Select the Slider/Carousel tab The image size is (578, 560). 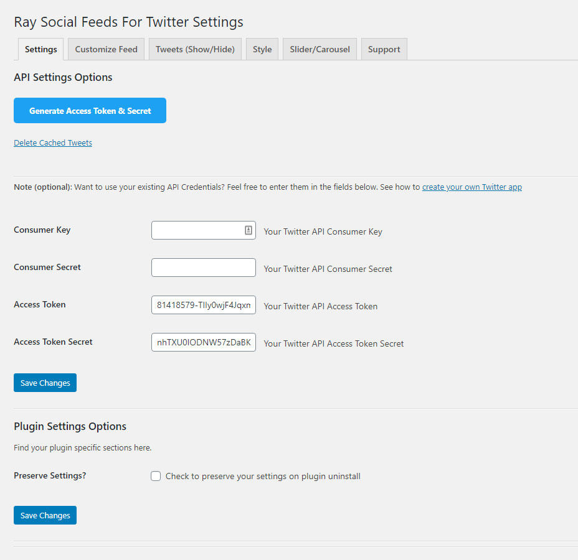point(320,49)
